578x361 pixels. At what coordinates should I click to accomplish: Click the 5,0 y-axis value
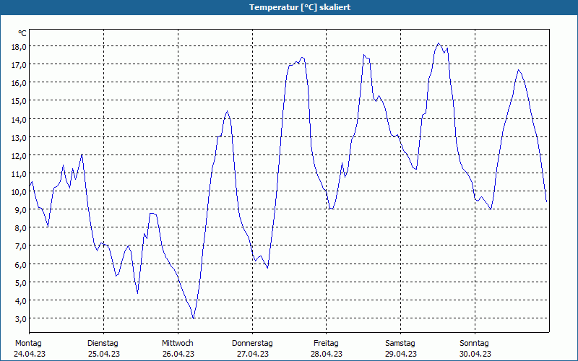click(21, 282)
